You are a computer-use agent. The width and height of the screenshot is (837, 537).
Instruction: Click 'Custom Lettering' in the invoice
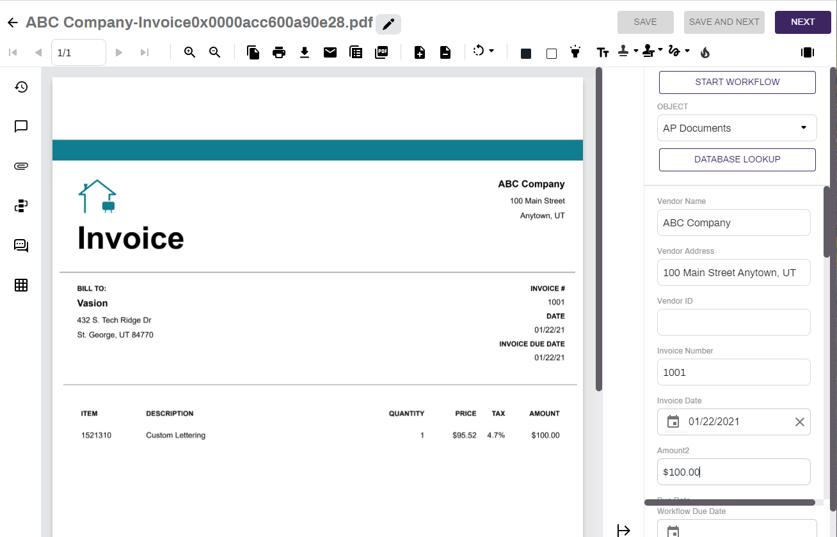pos(175,435)
